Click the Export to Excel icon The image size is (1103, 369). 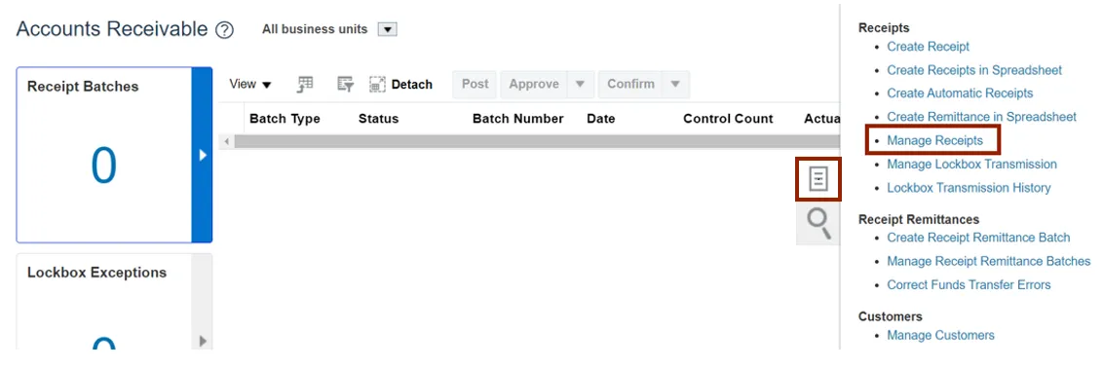pos(305,85)
